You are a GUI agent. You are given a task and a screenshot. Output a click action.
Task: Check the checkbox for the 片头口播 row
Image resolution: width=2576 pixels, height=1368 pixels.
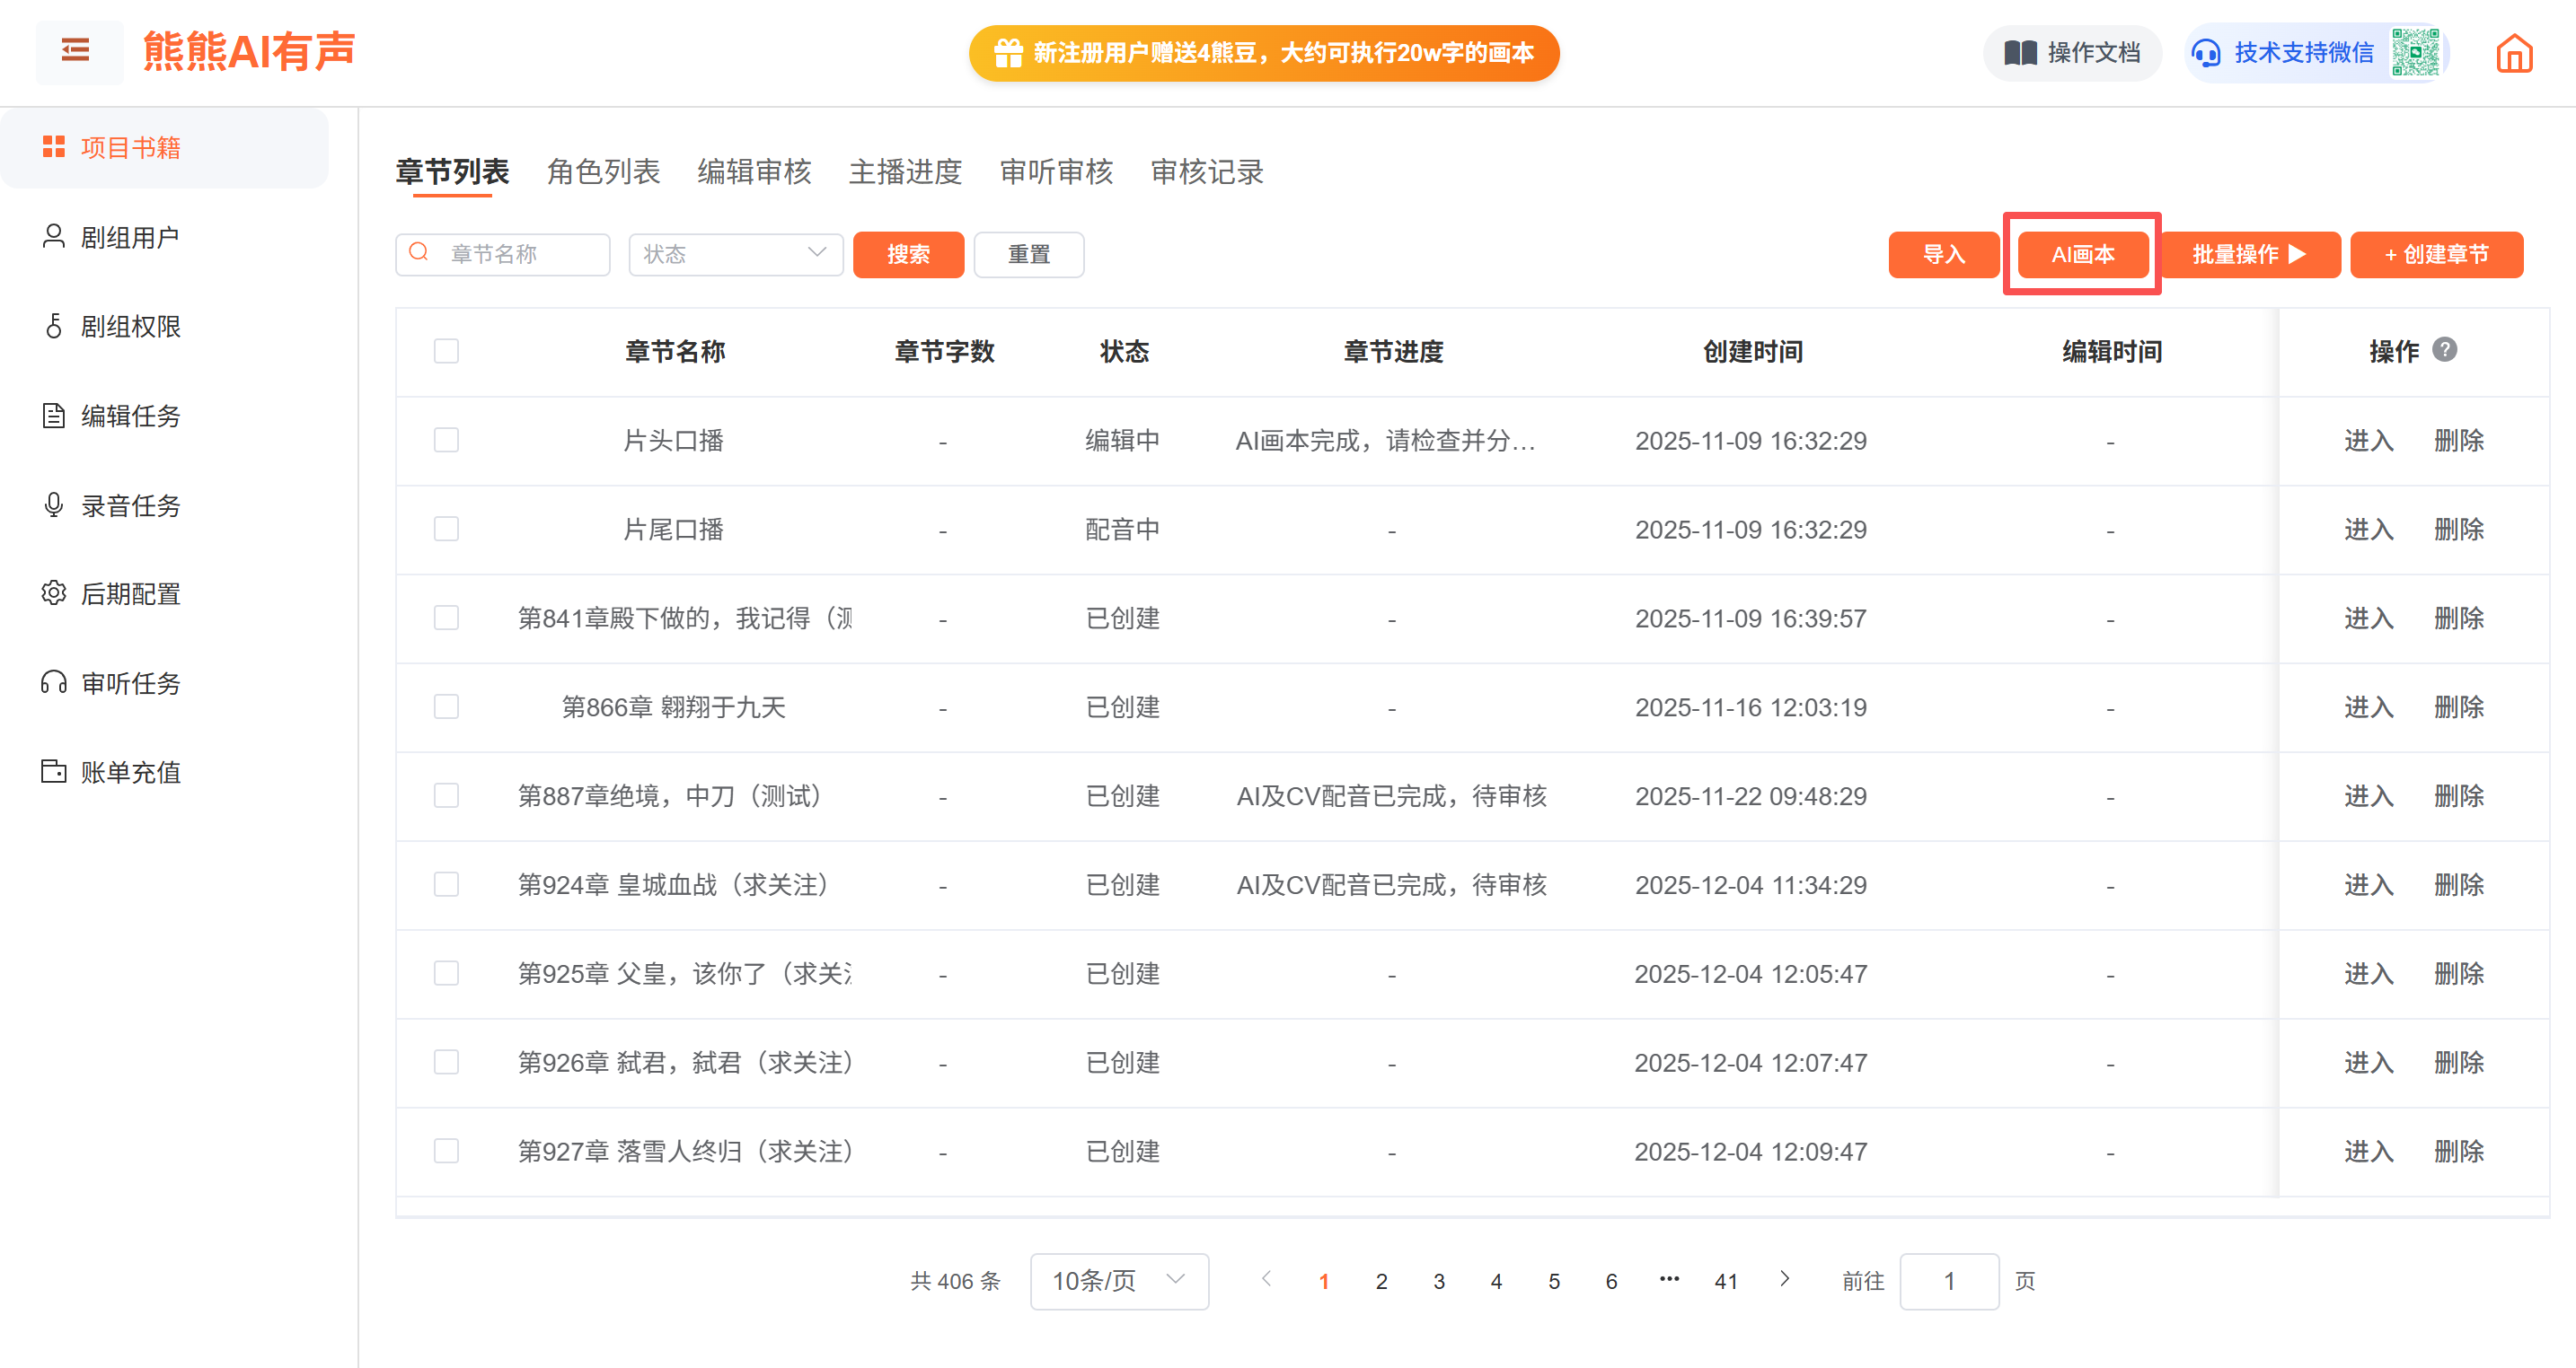(446, 441)
